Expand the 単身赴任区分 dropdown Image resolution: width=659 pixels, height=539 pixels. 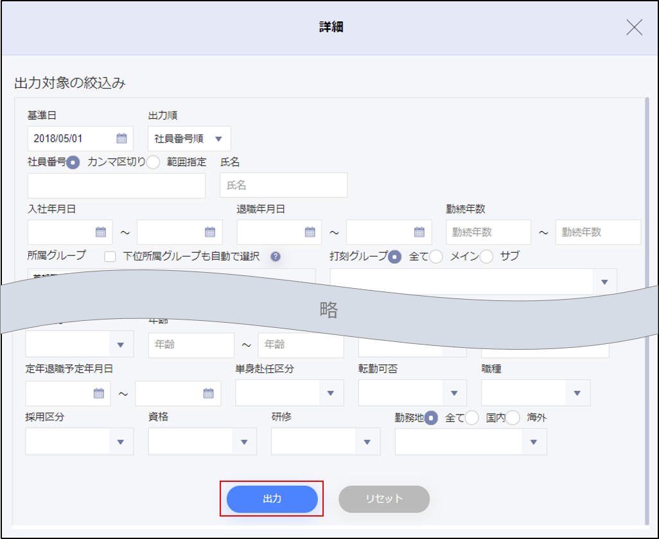click(x=331, y=393)
